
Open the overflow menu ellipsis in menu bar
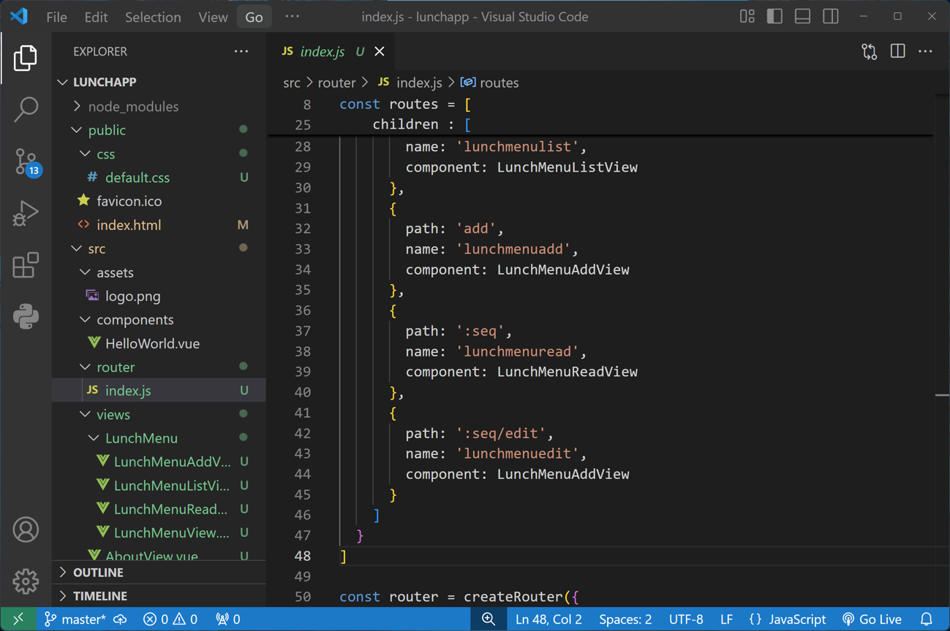[x=292, y=17]
